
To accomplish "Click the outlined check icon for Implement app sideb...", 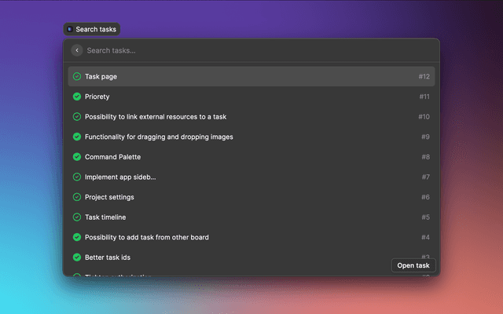I will 77,177.
